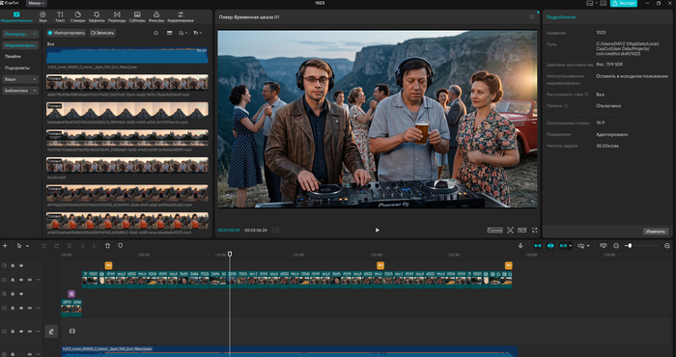Screen dimensions: 676x357
Task: Open the Звук (audio) tab
Action: (42, 16)
